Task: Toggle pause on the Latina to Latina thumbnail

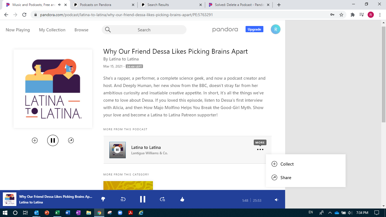Action: tap(117, 150)
